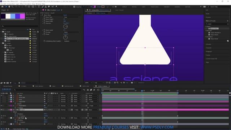The image size is (231, 130).
Task: Click the viewer snapshot camera icon
Action: point(132,83)
